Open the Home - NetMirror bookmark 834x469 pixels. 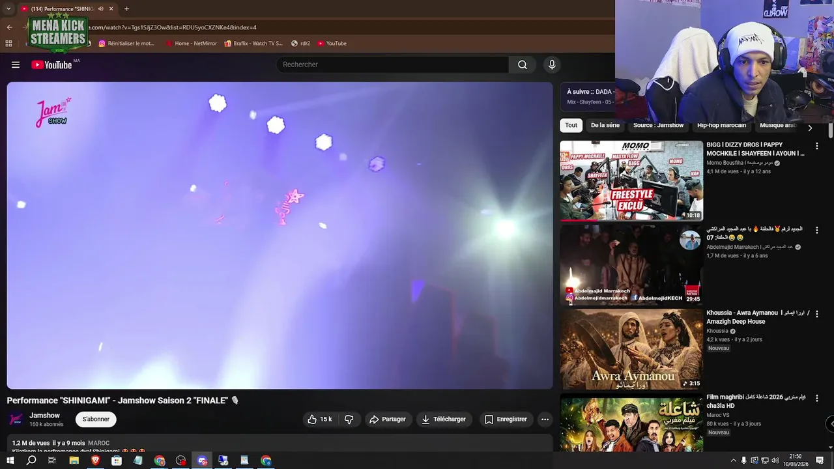click(190, 44)
